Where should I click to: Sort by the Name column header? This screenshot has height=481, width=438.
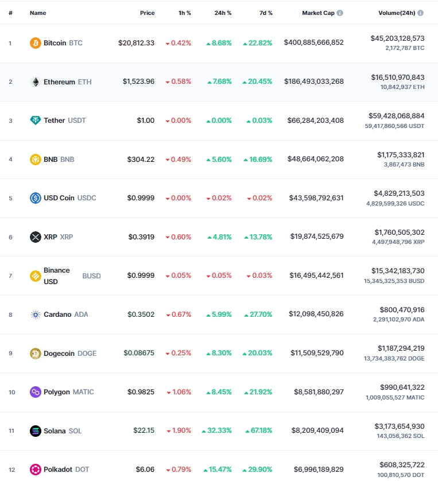(38, 13)
